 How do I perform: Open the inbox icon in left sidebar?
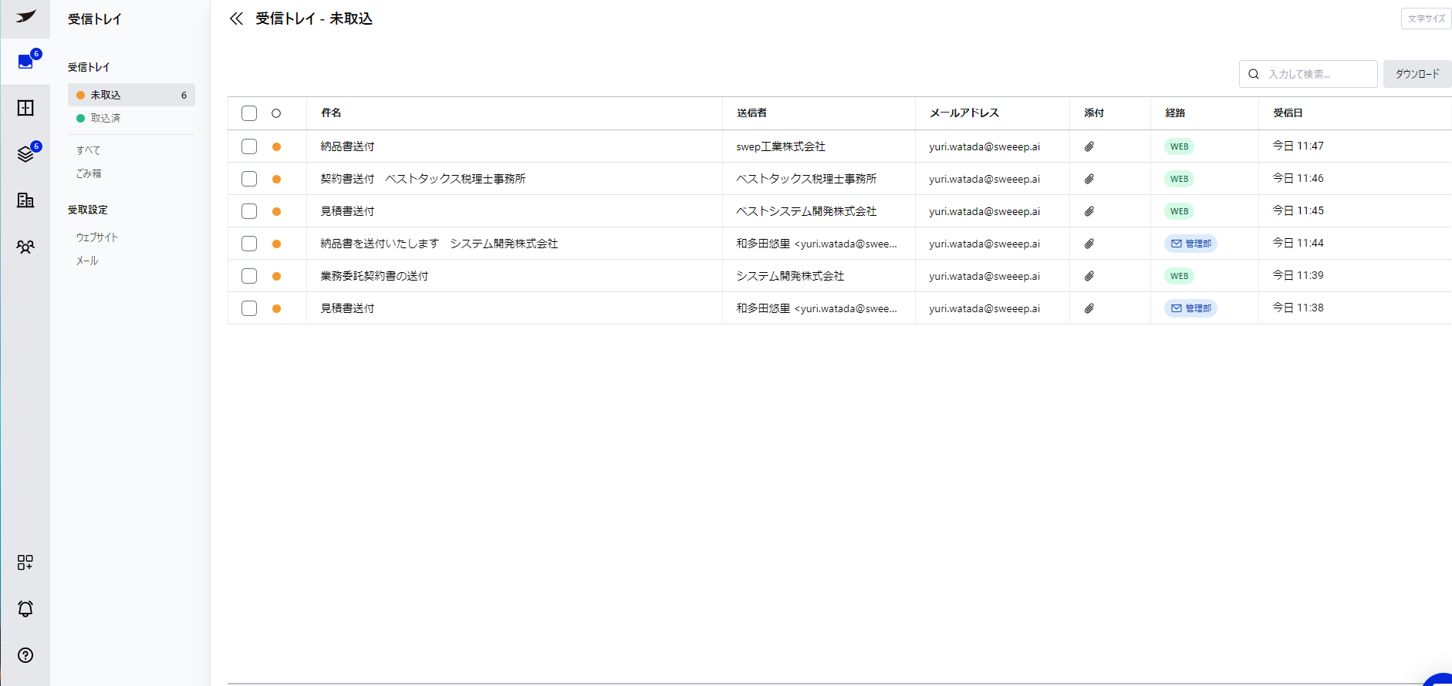(x=25, y=62)
